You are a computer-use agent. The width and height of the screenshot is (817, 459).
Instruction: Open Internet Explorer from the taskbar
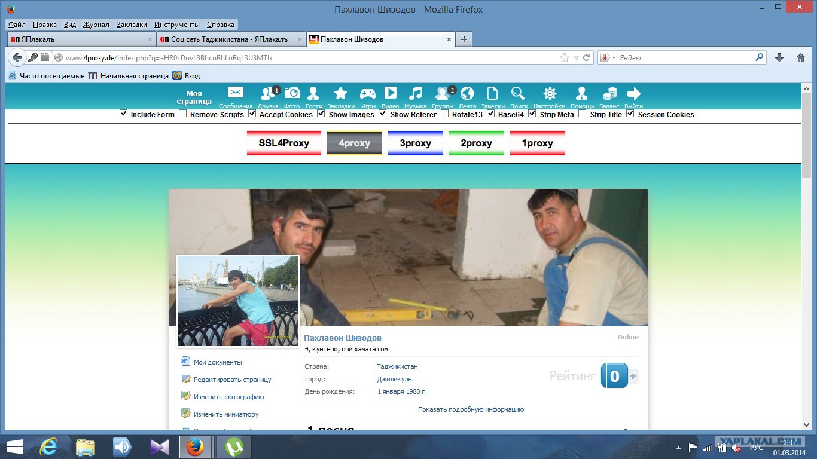click(x=48, y=447)
